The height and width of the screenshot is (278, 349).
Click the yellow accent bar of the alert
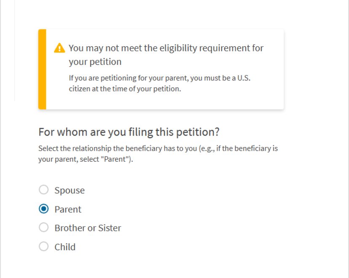coord(42,69)
